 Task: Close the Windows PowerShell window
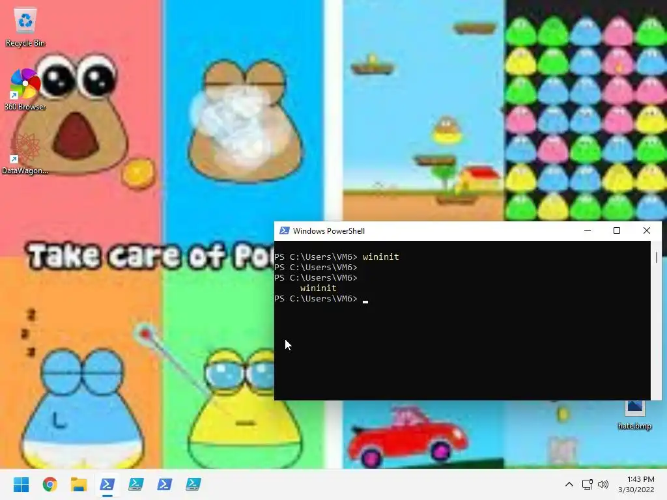click(x=647, y=230)
